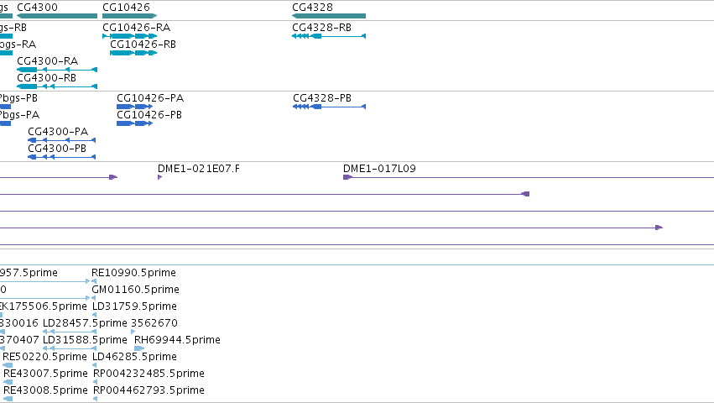Open the RP004232485.5prime EST label
714x403 pixels.
[x=149, y=374]
